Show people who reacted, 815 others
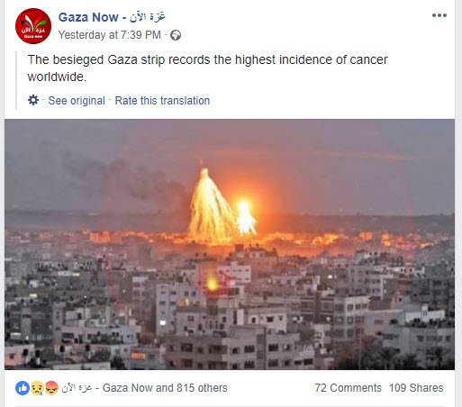 [x=202, y=388]
